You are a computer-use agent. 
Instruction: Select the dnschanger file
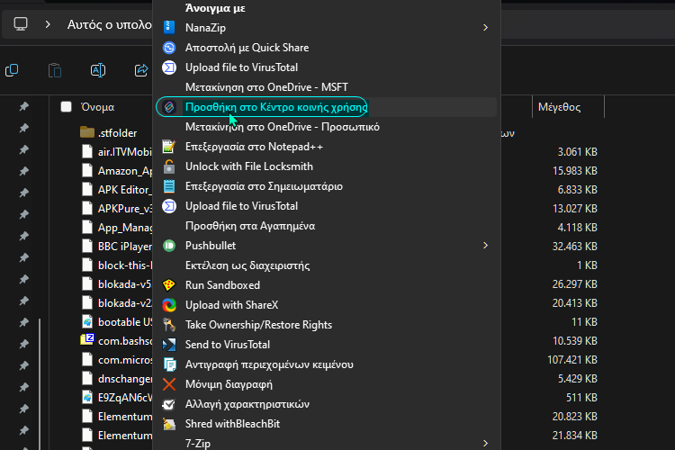click(117, 379)
